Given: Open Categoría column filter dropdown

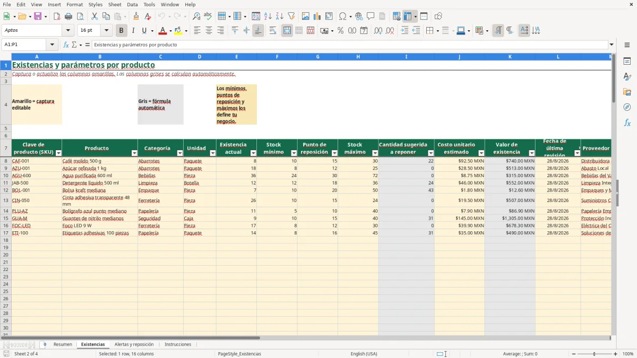Looking at the screenshot, I should point(179,153).
